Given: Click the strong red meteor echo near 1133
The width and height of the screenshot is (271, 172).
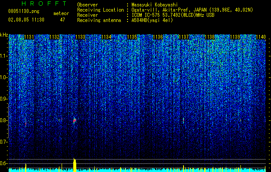Looking at the screenshot, I should [75, 120].
